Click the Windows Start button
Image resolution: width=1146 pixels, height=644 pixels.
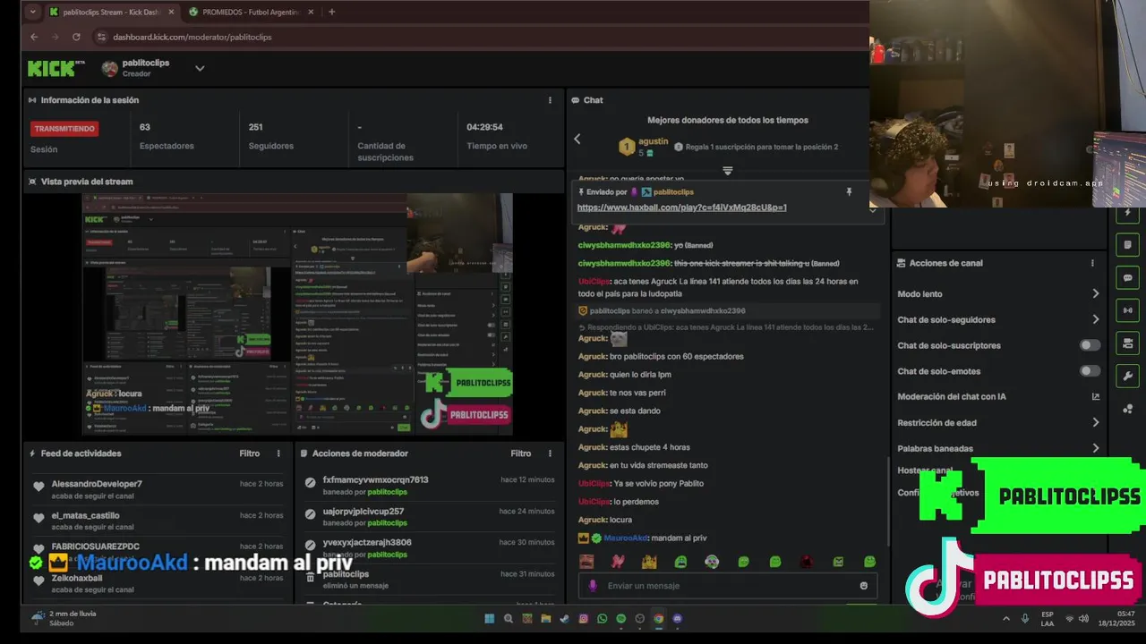click(x=489, y=618)
